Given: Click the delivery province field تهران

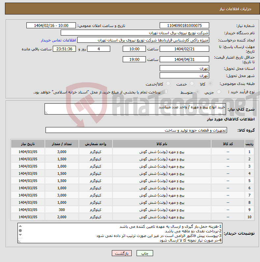Looking at the screenshot, I should point(184,68).
